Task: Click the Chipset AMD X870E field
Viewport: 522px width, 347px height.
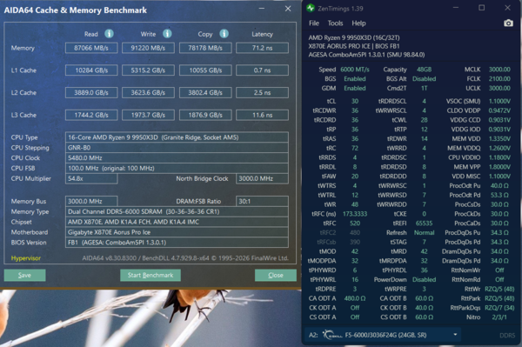Action: tap(177, 222)
